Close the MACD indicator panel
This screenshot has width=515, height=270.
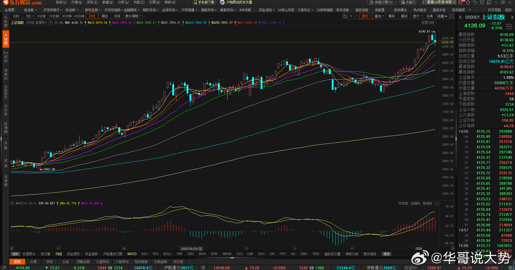coord(437,204)
